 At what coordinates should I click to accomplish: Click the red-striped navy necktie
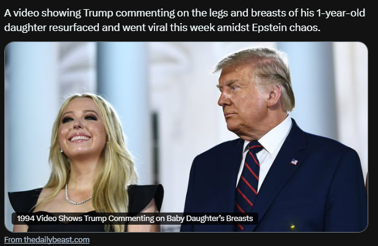tap(248, 183)
